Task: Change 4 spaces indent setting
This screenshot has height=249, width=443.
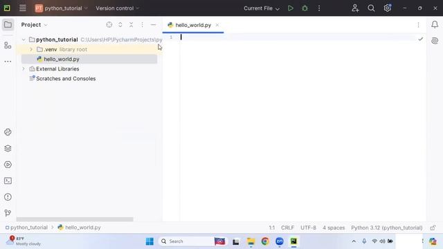Action: tap(334, 228)
